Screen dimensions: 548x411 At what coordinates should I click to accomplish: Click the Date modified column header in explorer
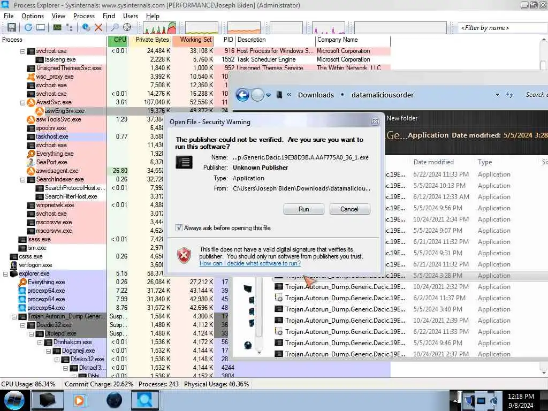coord(433,162)
